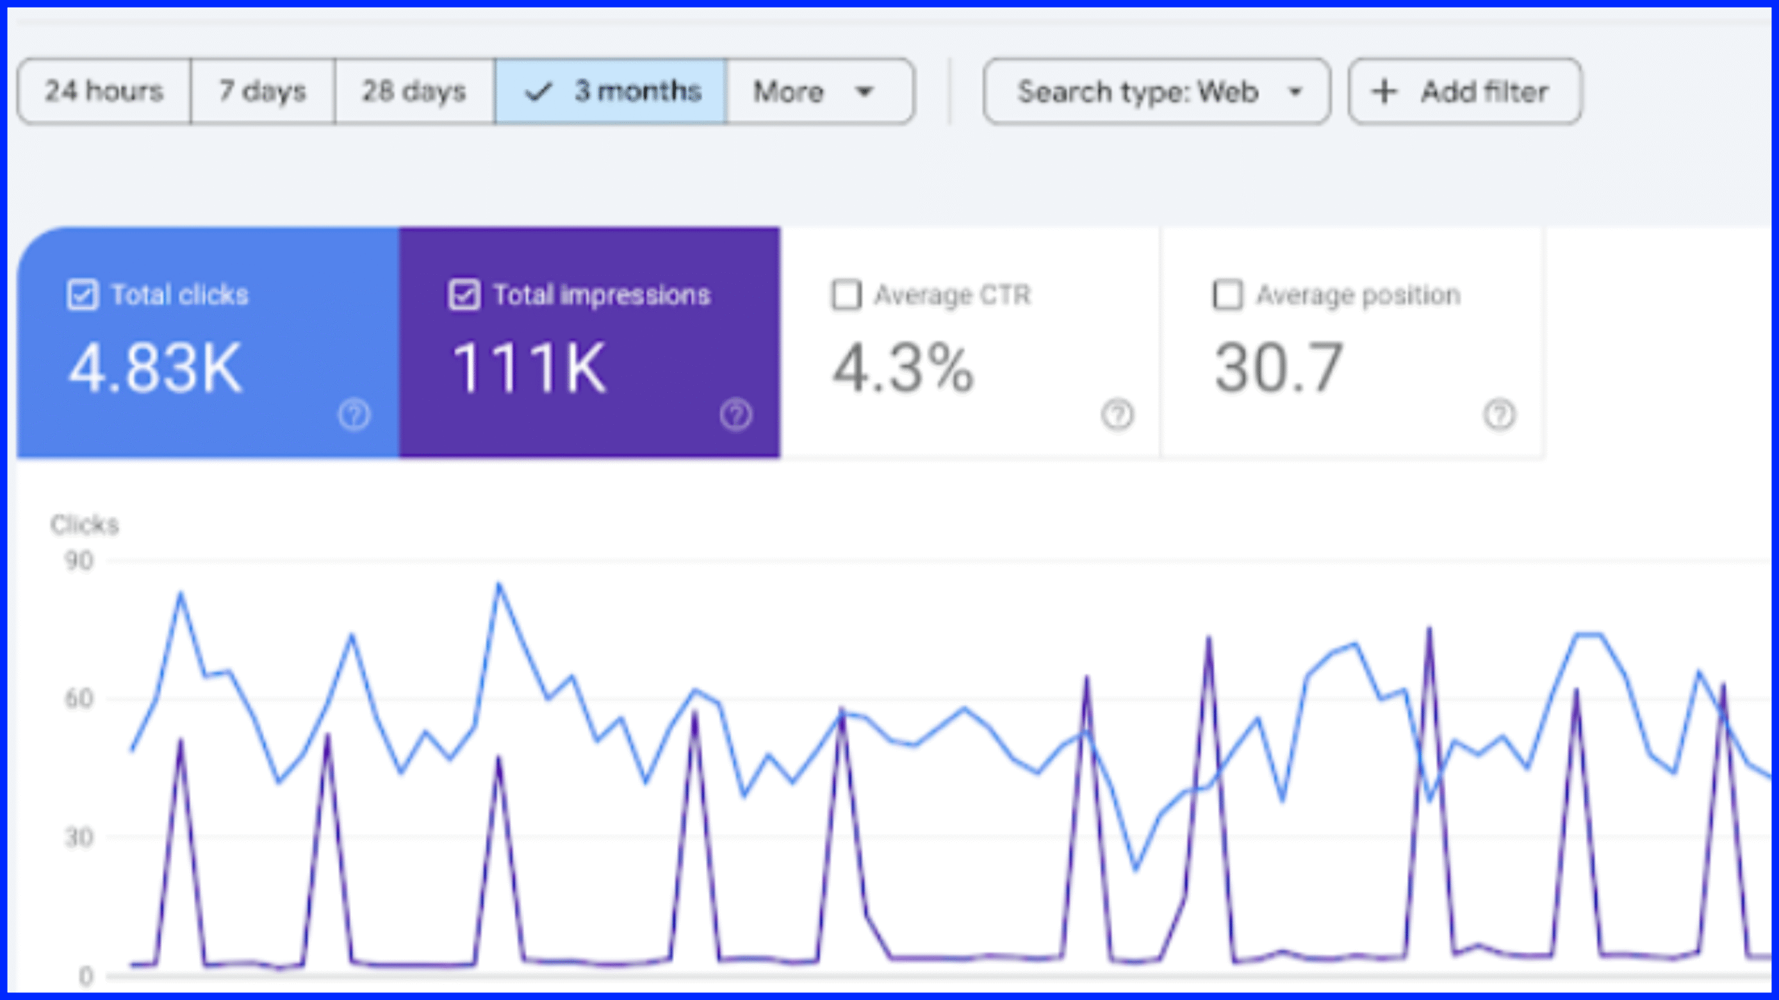Uncheck the Total impressions checkbox
Screen dimensions: 1779x1000
click(464, 294)
